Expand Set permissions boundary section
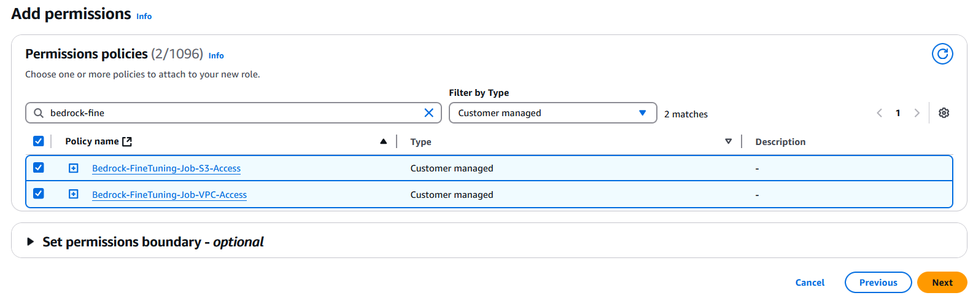This screenshot has width=973, height=298. click(31, 242)
